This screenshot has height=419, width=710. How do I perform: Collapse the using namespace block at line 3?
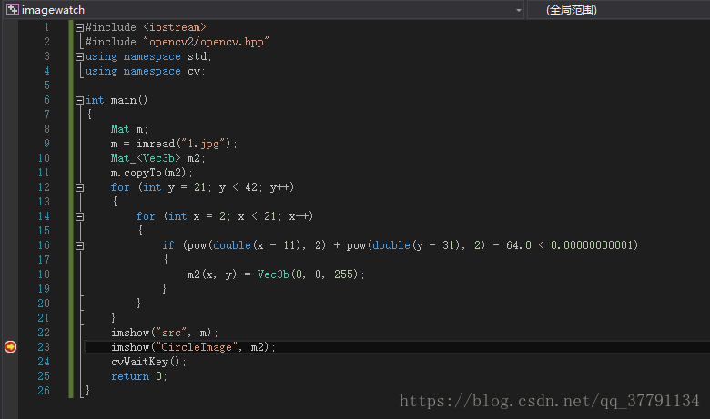point(79,57)
